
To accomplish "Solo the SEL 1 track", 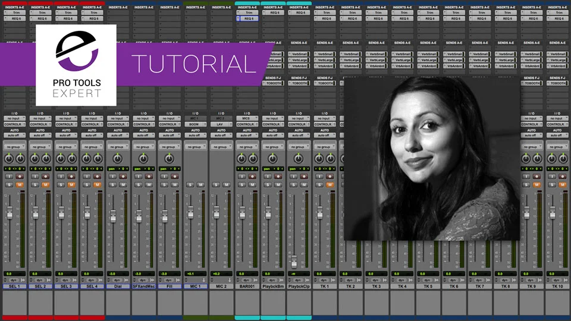I will pyautogui.click(x=9, y=185).
